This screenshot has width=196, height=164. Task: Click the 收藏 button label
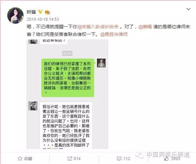pos(28,159)
